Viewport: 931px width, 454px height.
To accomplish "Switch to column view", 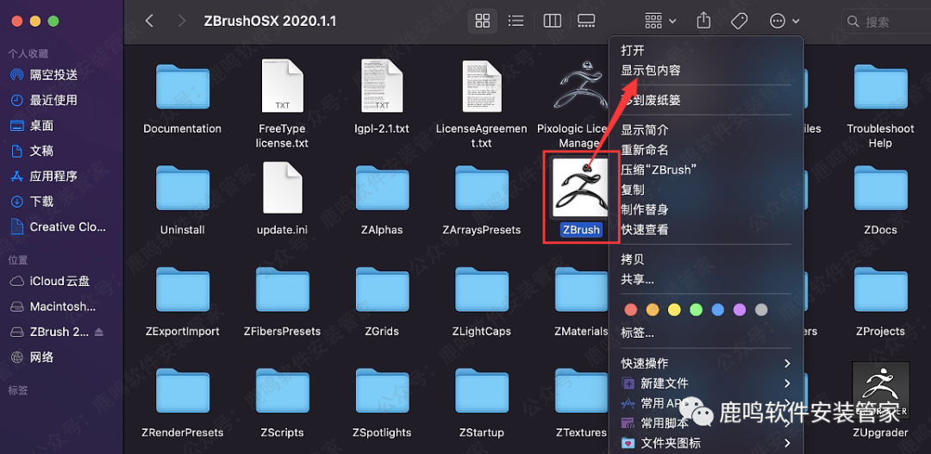I will [553, 22].
